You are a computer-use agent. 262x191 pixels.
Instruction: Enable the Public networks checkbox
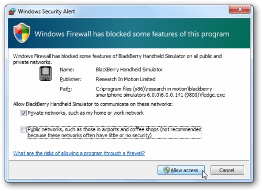point(24,130)
